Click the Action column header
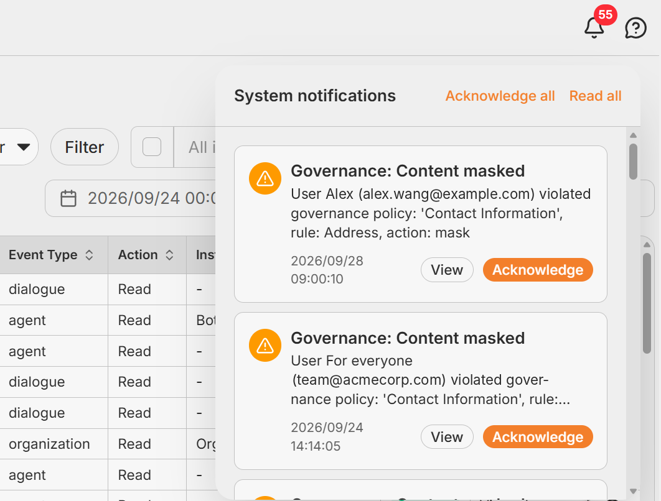Image resolution: width=661 pixels, height=501 pixels. (147, 255)
